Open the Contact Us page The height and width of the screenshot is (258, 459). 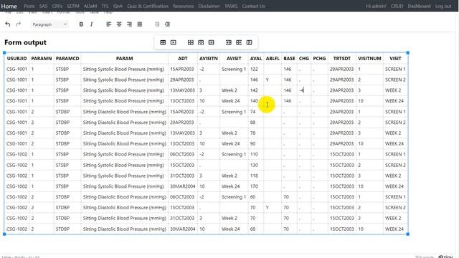click(x=253, y=6)
